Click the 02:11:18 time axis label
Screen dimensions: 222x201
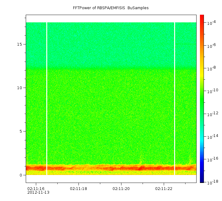(x=78, y=188)
